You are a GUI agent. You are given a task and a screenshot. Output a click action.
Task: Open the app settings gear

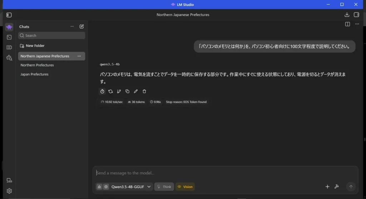tap(9, 191)
